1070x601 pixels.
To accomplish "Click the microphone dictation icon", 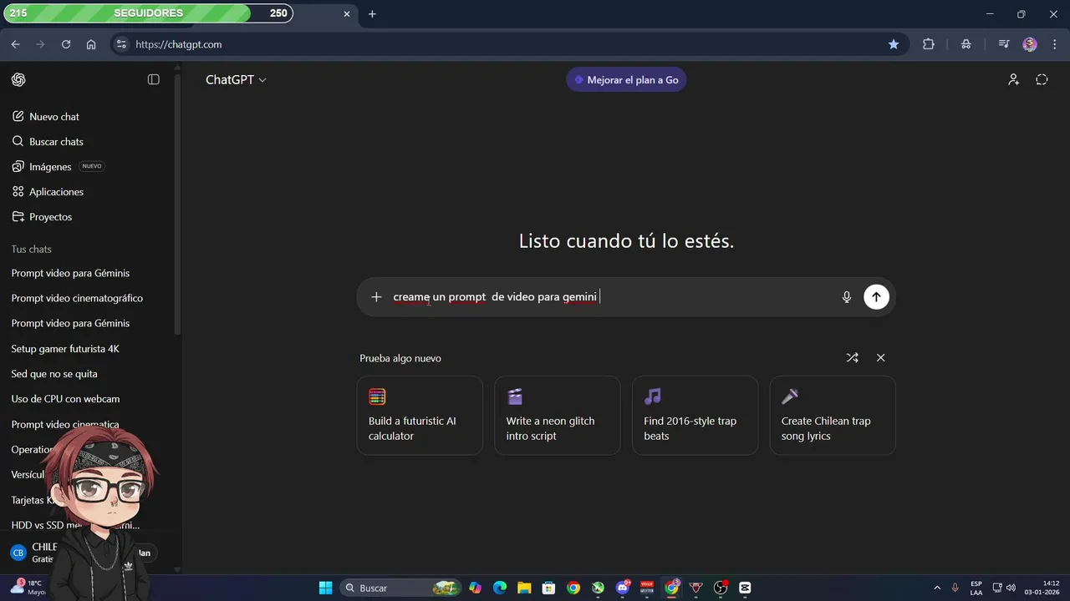I will pyautogui.click(x=847, y=297).
